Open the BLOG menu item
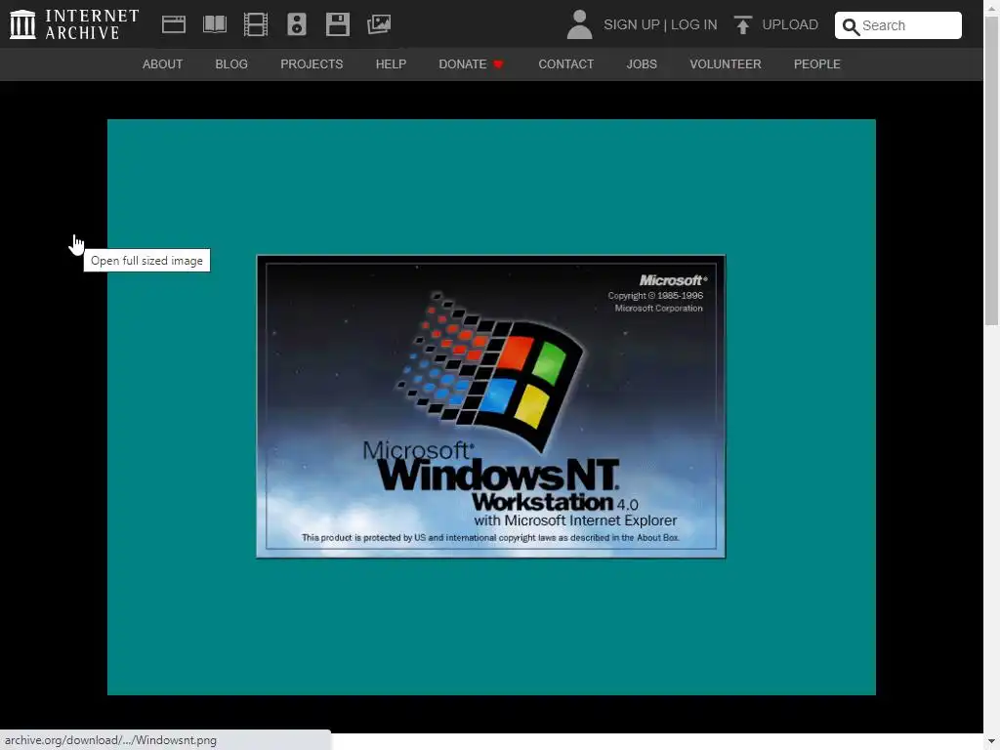1000x750 pixels. pos(231,64)
